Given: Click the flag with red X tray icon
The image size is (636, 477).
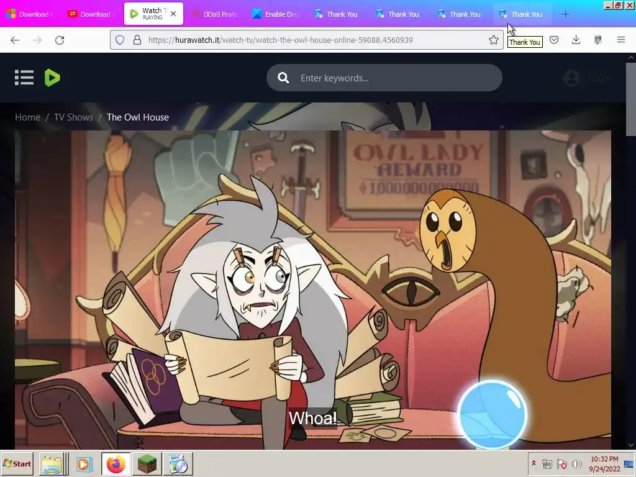Looking at the screenshot, I should 561,463.
